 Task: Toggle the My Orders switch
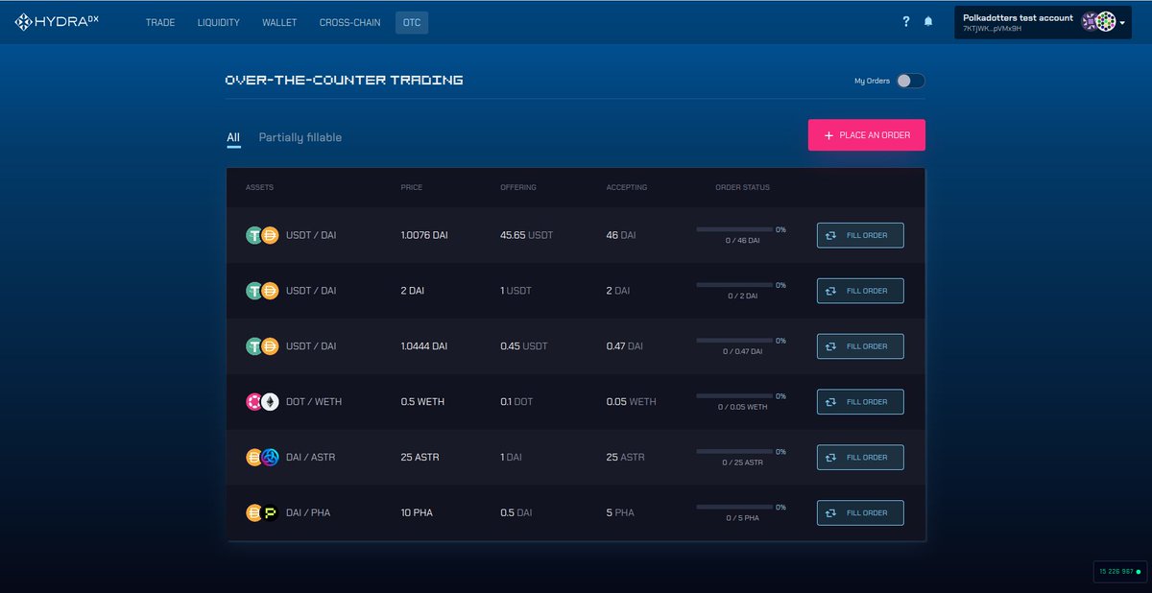coord(910,81)
